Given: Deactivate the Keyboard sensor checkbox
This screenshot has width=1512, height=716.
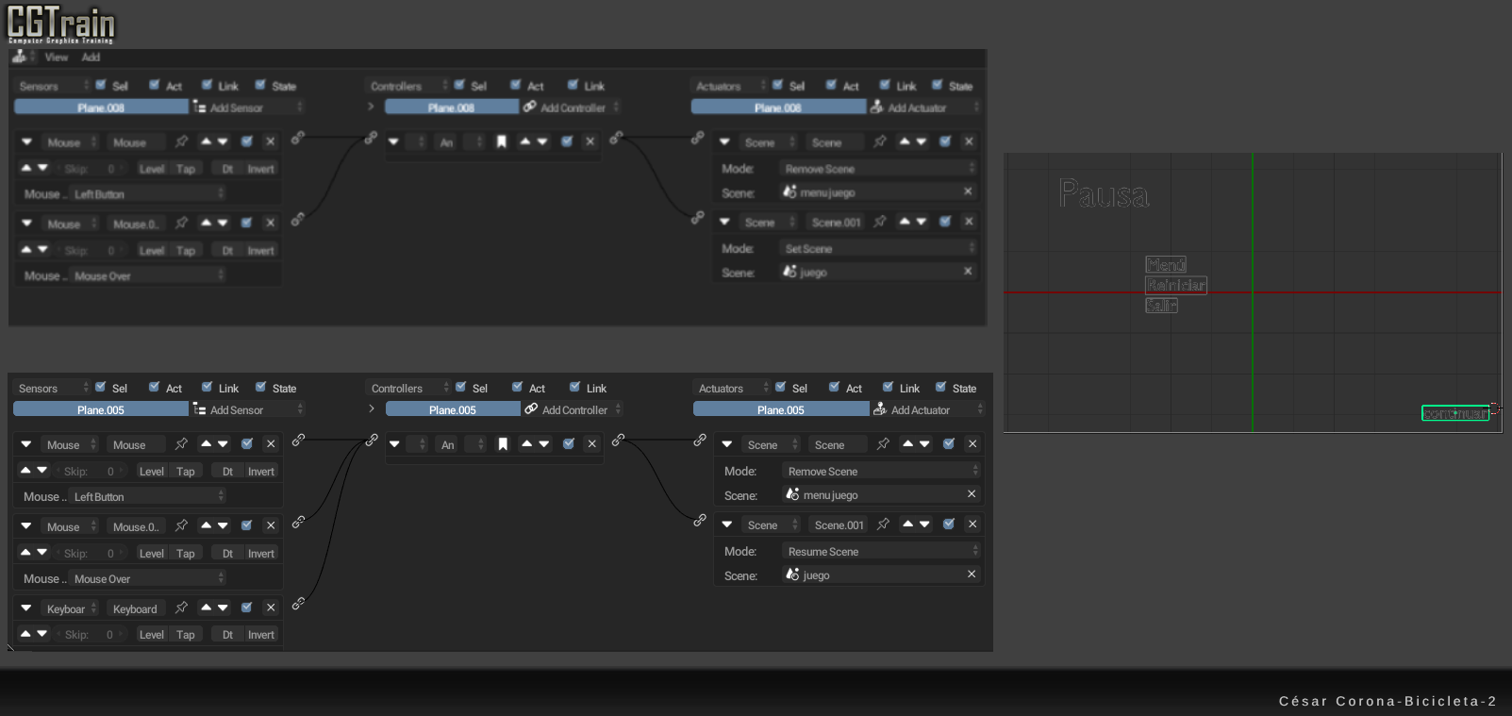Looking at the screenshot, I should [x=247, y=608].
